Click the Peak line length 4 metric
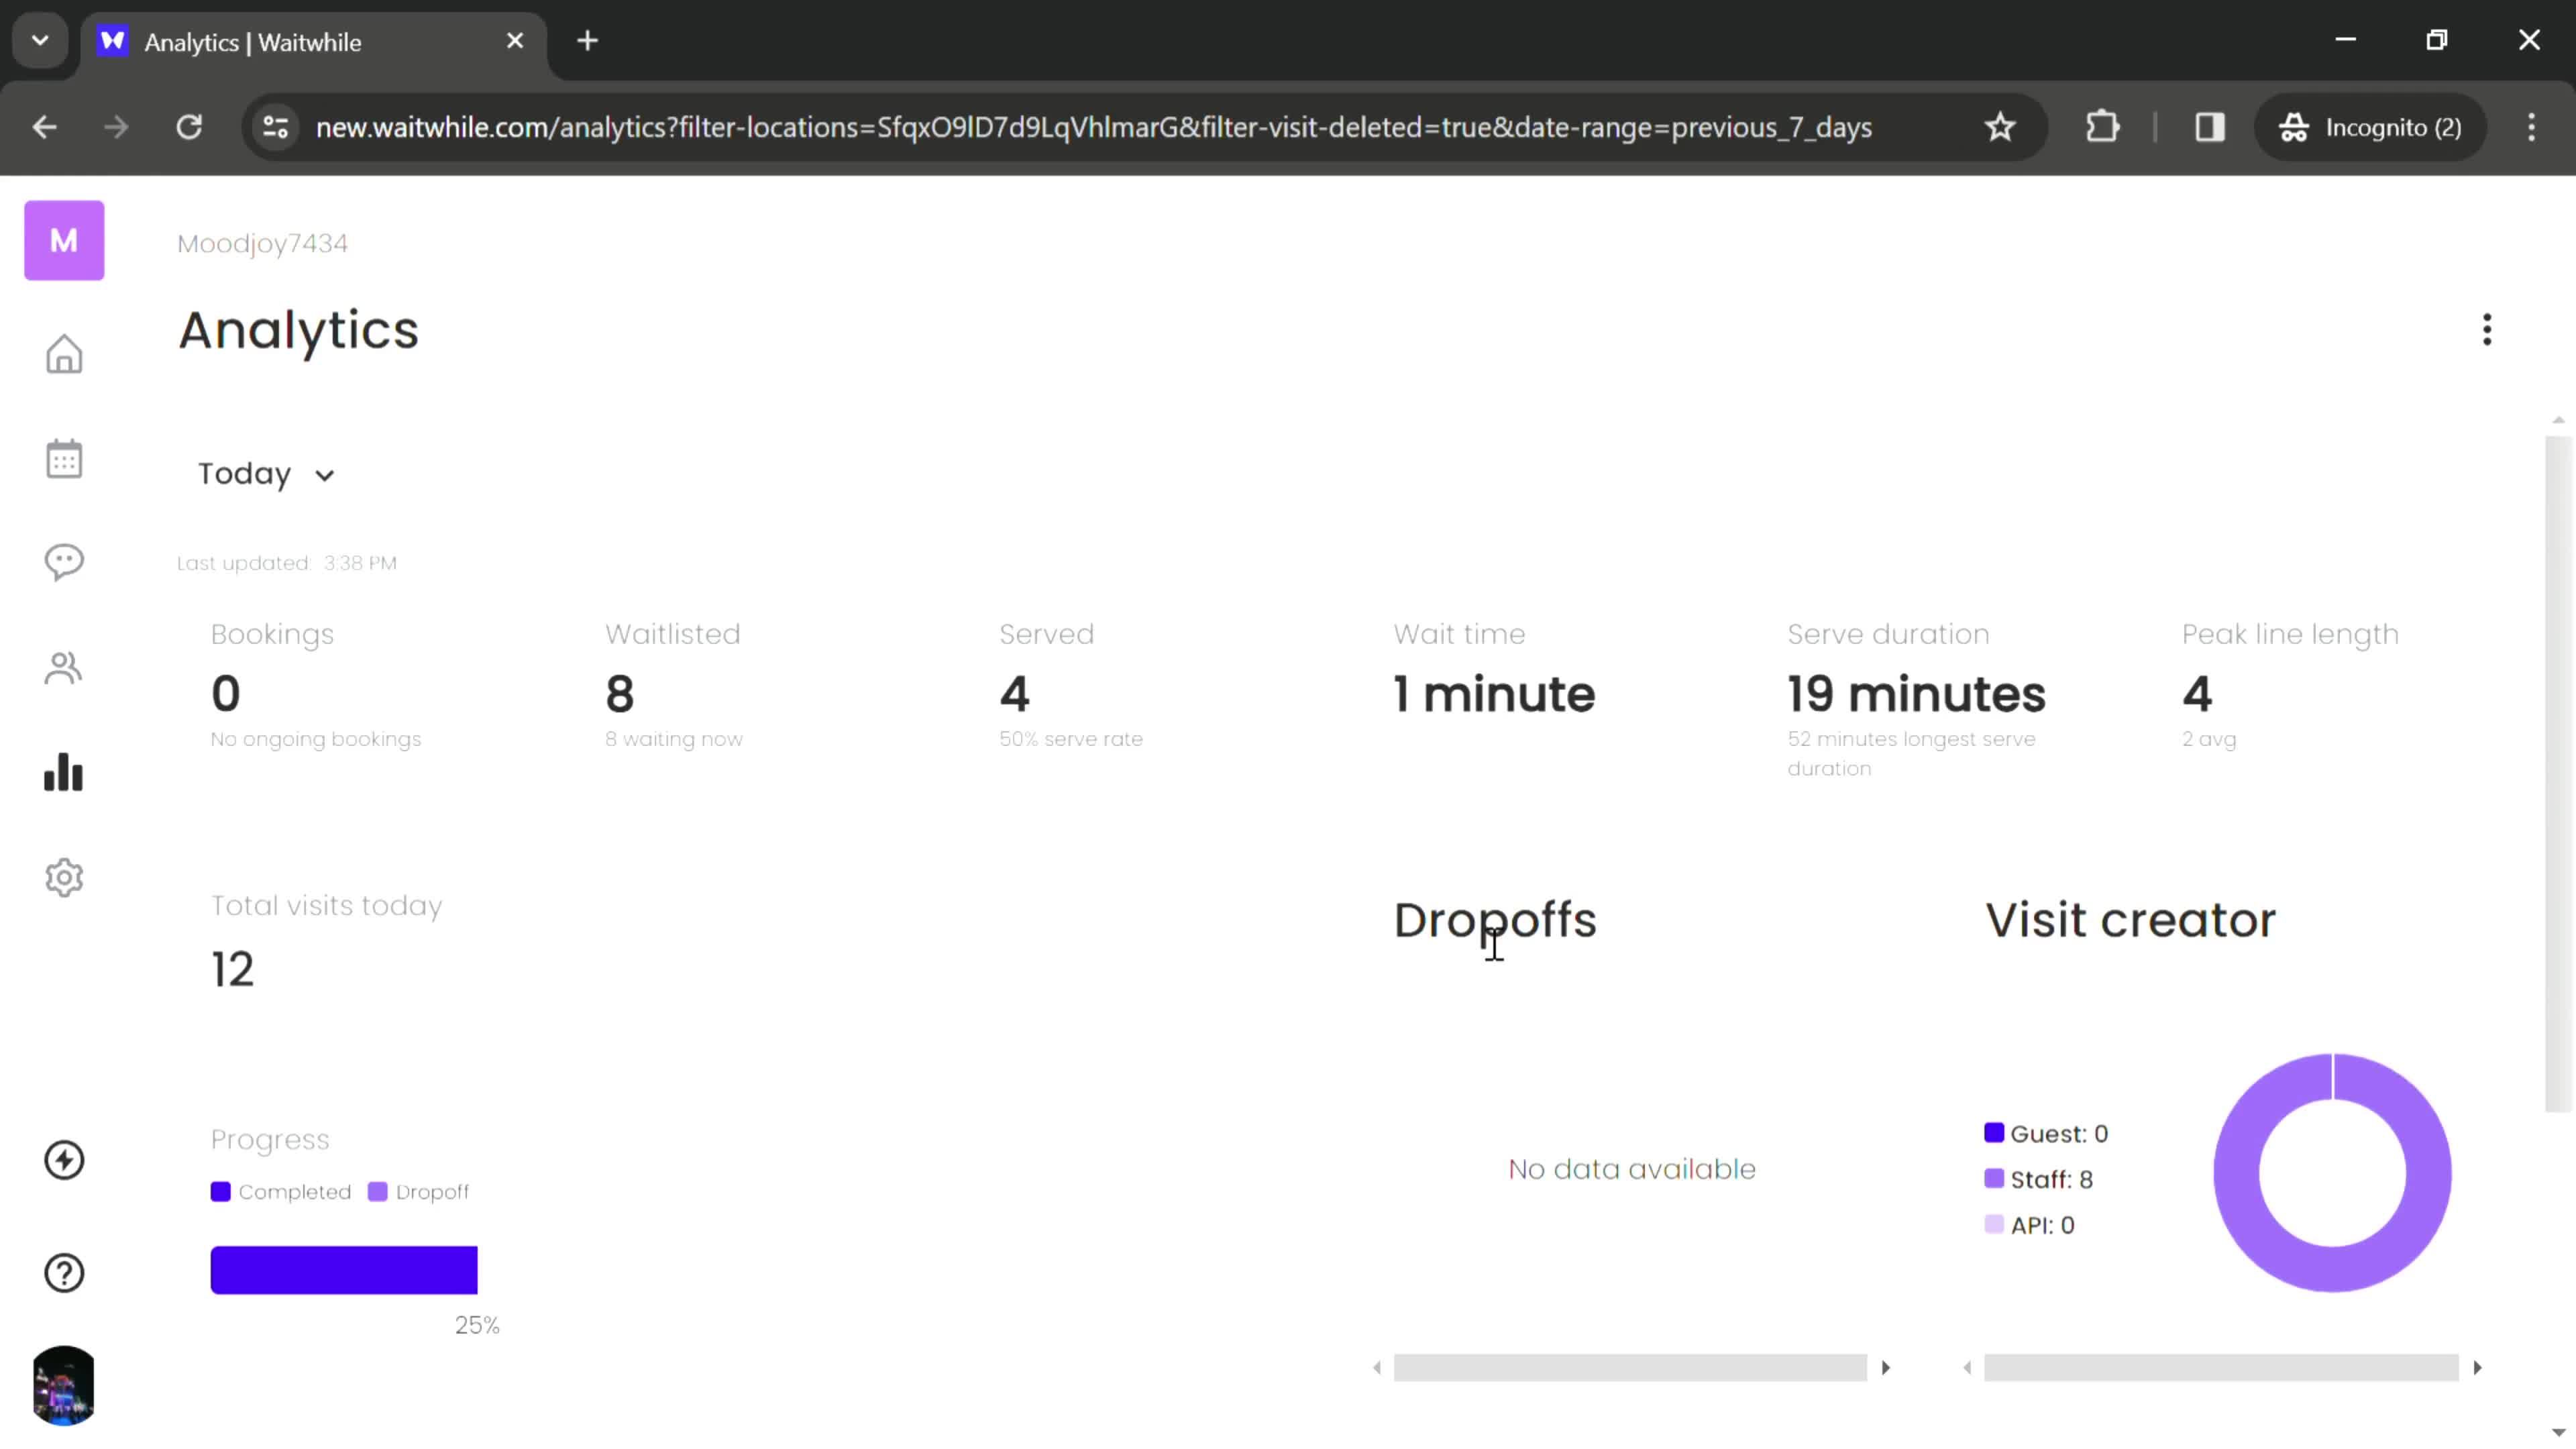The height and width of the screenshot is (1449, 2576). pyautogui.click(x=2290, y=686)
